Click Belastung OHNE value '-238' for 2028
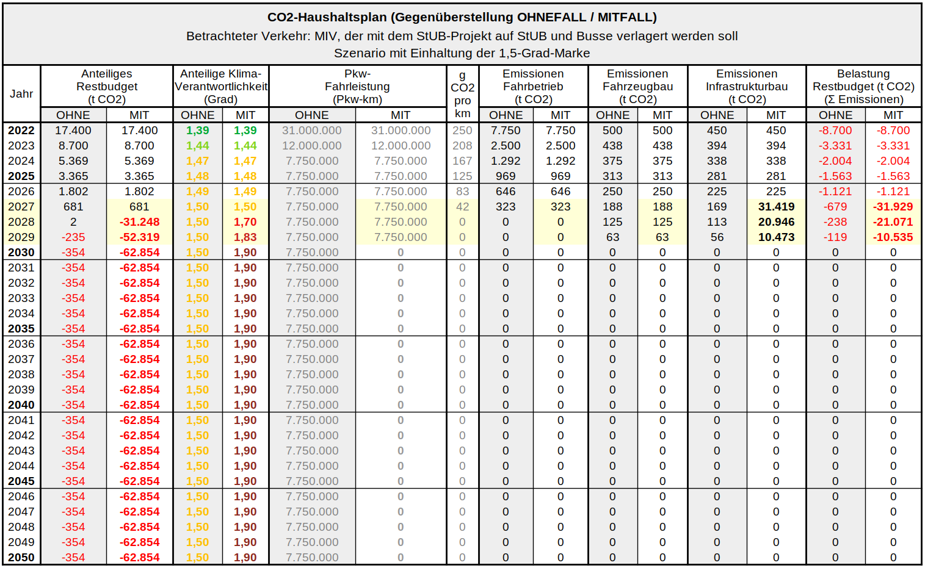 coord(835,222)
